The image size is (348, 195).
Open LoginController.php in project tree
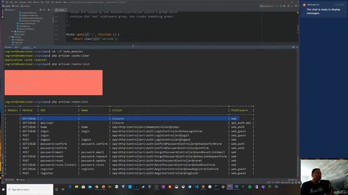[29, 13]
